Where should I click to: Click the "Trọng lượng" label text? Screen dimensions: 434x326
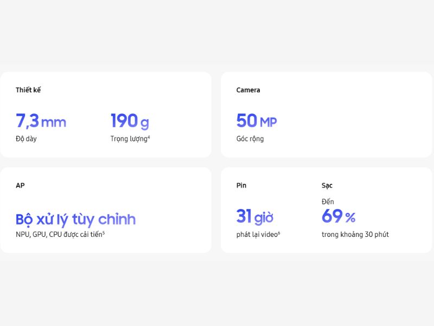[x=128, y=139]
